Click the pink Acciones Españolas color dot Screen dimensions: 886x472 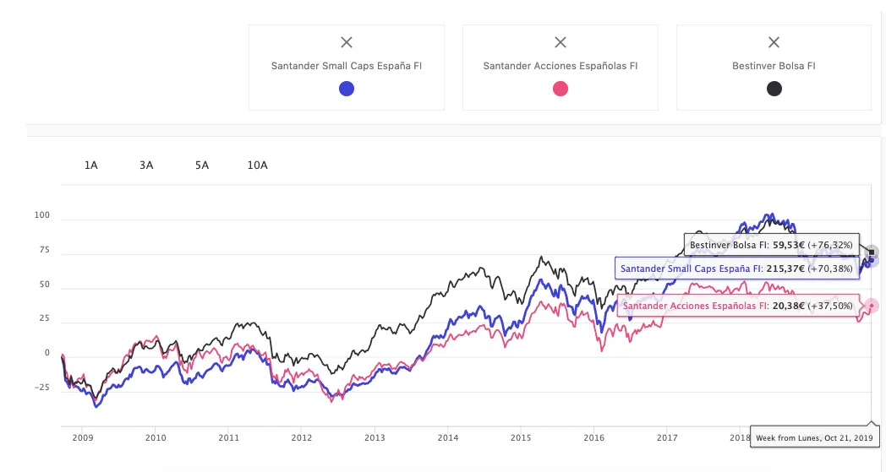pos(560,89)
